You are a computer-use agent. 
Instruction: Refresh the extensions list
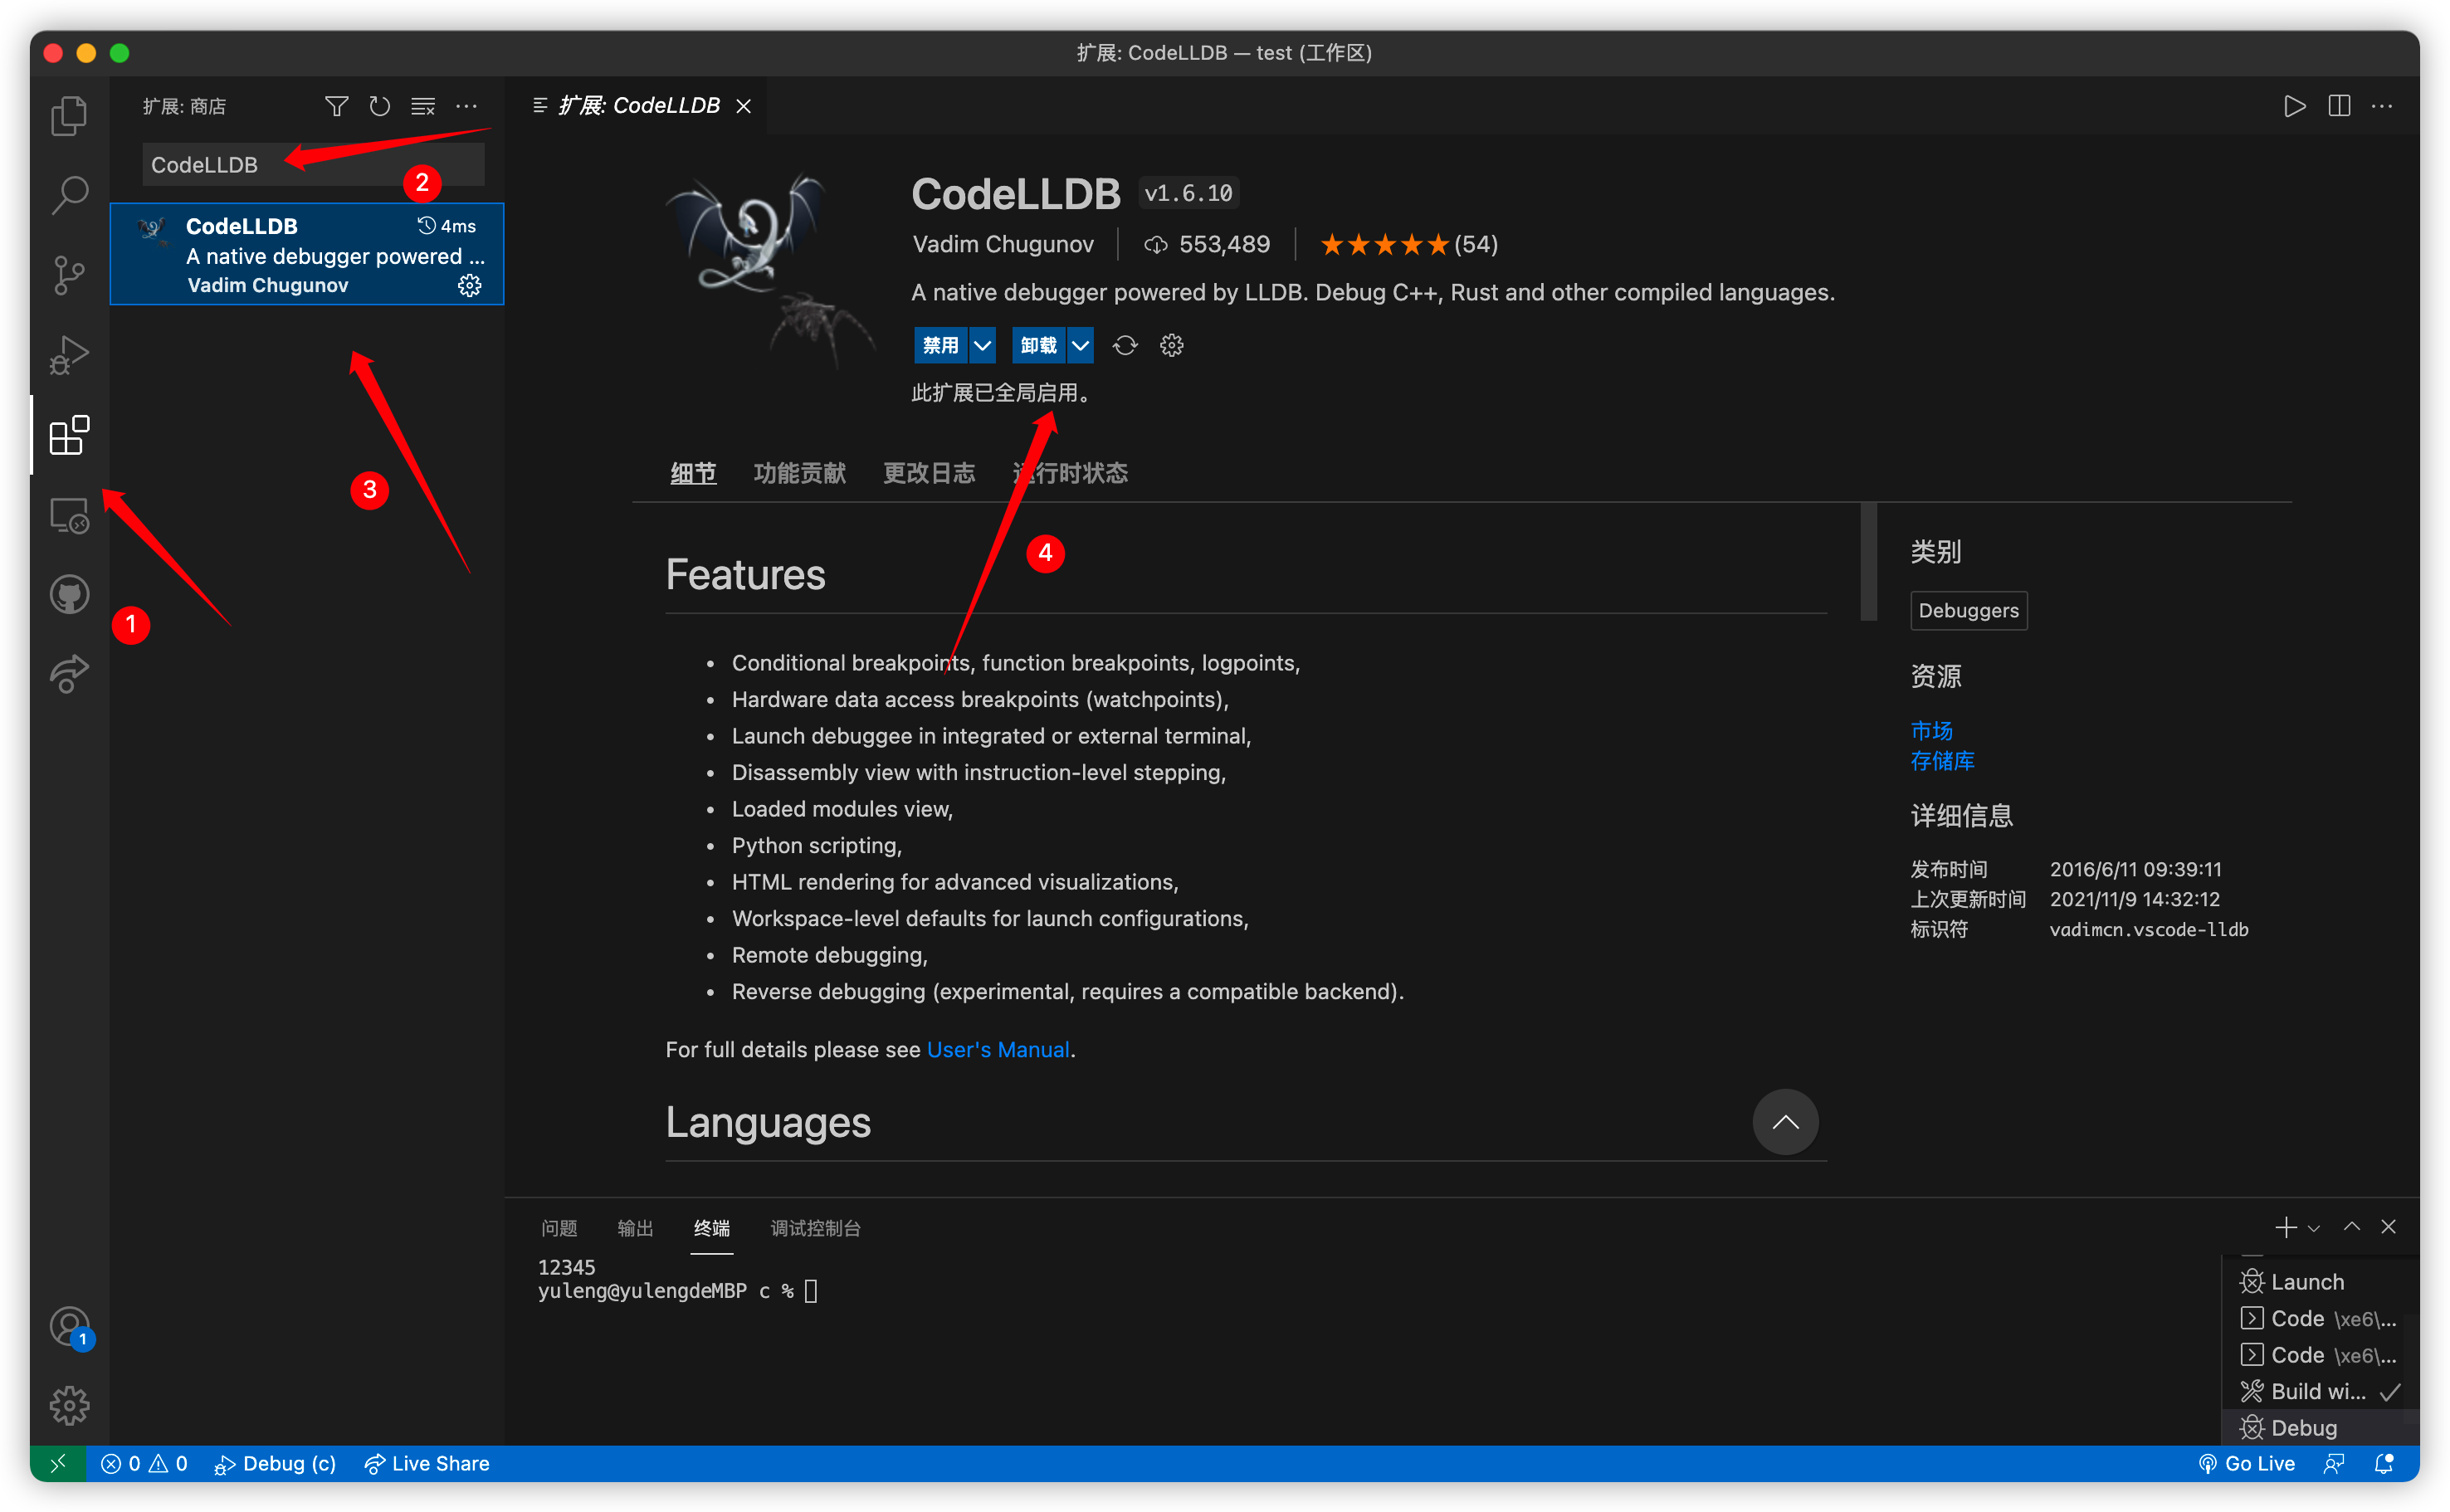coord(379,106)
